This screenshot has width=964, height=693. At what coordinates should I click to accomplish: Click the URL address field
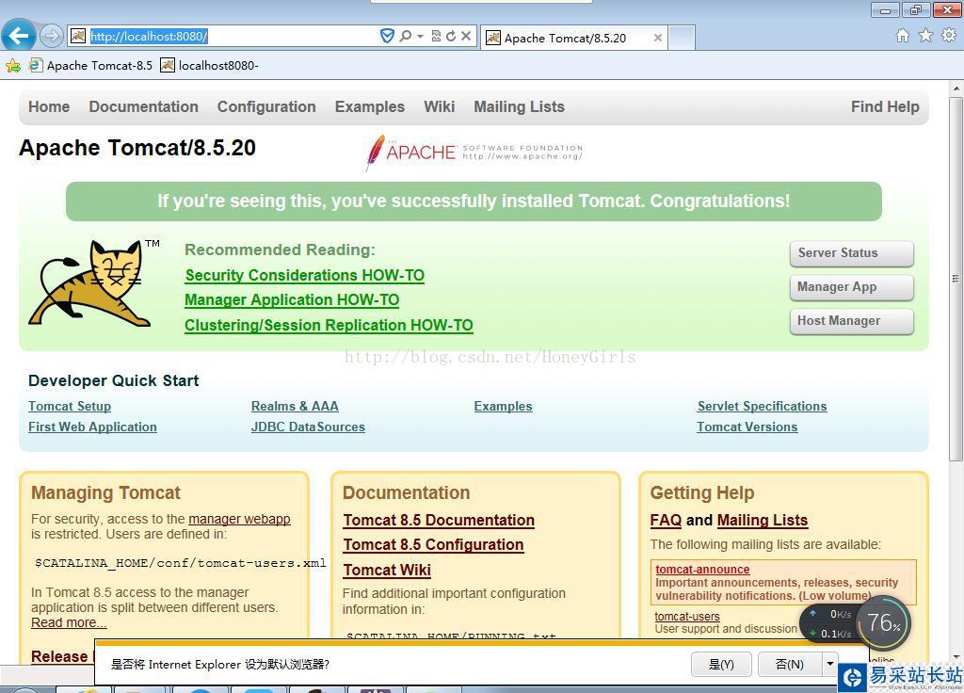click(232, 37)
